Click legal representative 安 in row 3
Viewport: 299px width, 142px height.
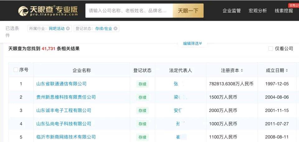176,110
